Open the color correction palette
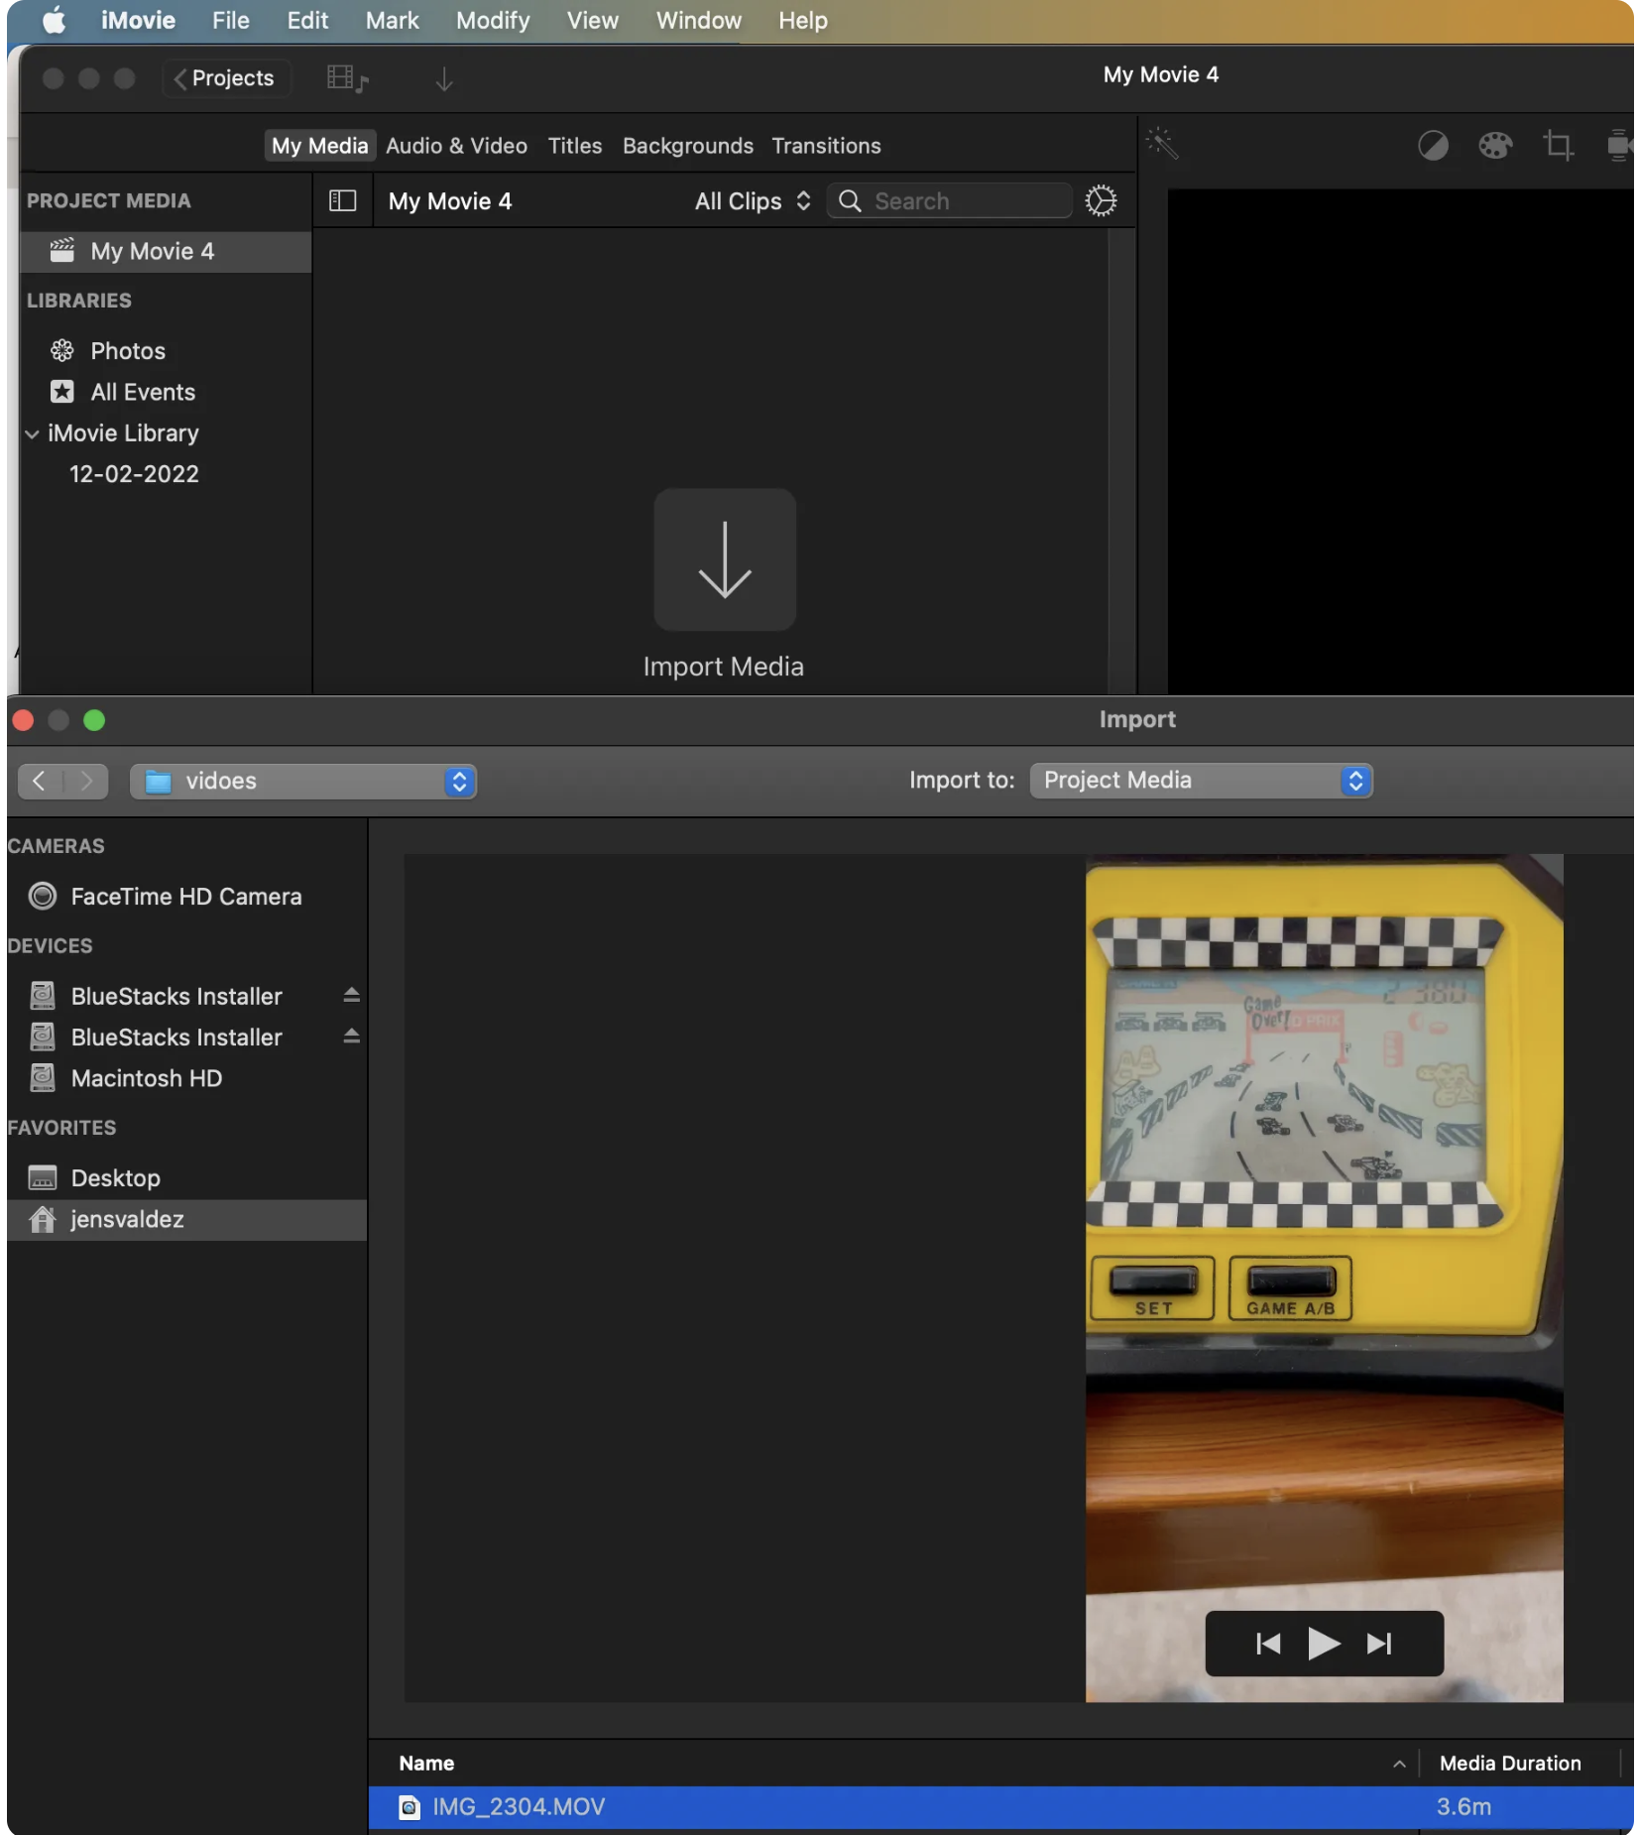 click(1497, 145)
